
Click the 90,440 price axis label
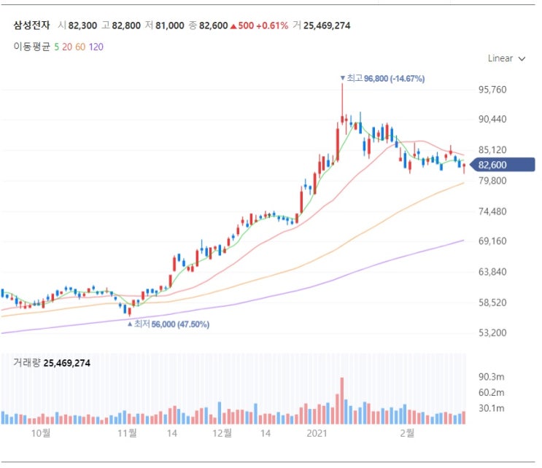pos(492,119)
